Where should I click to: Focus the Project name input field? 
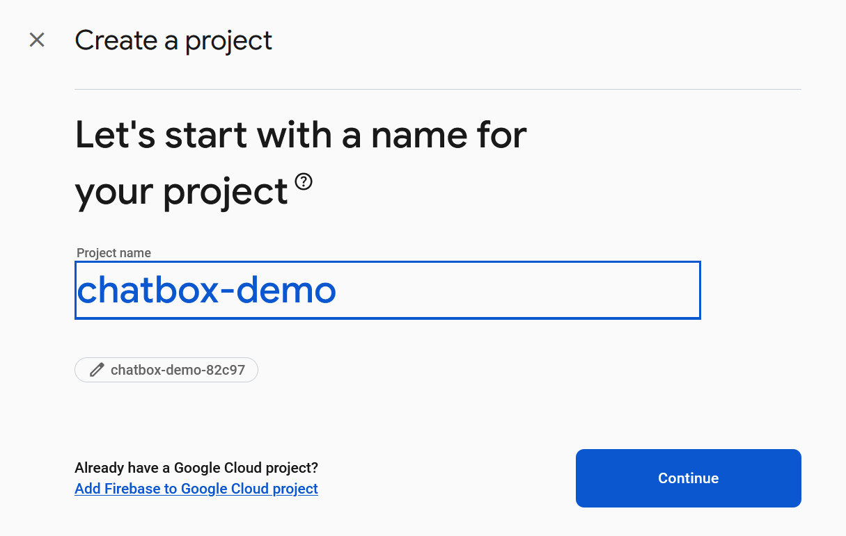coord(387,291)
